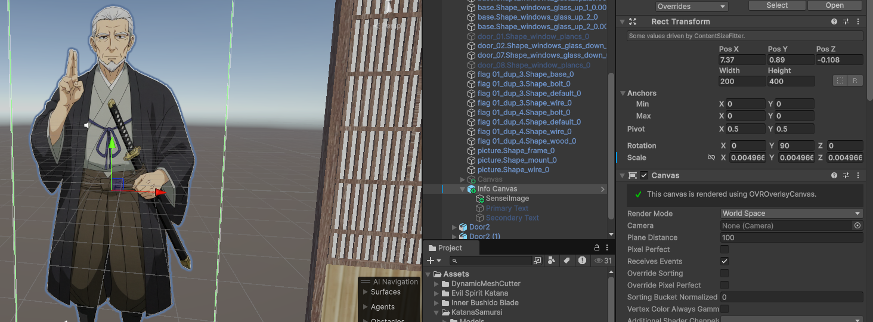
Task: Open Search by Type filter icon
Action: coord(552,261)
